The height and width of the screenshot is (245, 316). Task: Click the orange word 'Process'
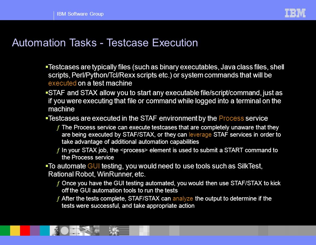[x=231, y=118]
